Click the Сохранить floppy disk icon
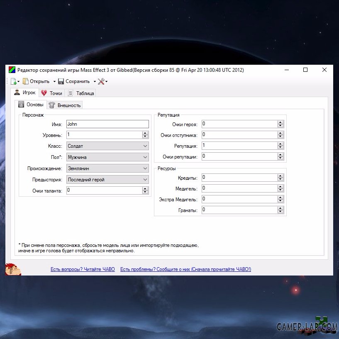The image size is (339, 339). [61, 81]
